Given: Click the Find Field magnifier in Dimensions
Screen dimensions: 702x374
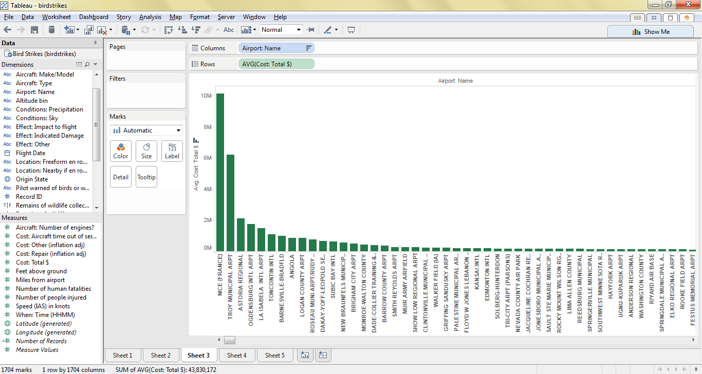Looking at the screenshot, I should 87,65.
